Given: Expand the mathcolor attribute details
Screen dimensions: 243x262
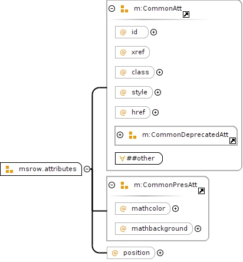Looking at the screenshot, I should pyautogui.click(x=175, y=208).
